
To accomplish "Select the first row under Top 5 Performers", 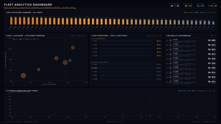I will pyautogui.click(x=126, y=41).
